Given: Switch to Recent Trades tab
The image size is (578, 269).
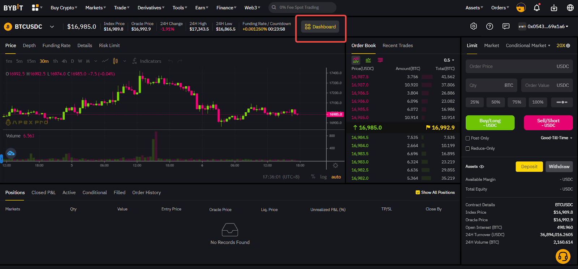Looking at the screenshot, I should tap(398, 45).
